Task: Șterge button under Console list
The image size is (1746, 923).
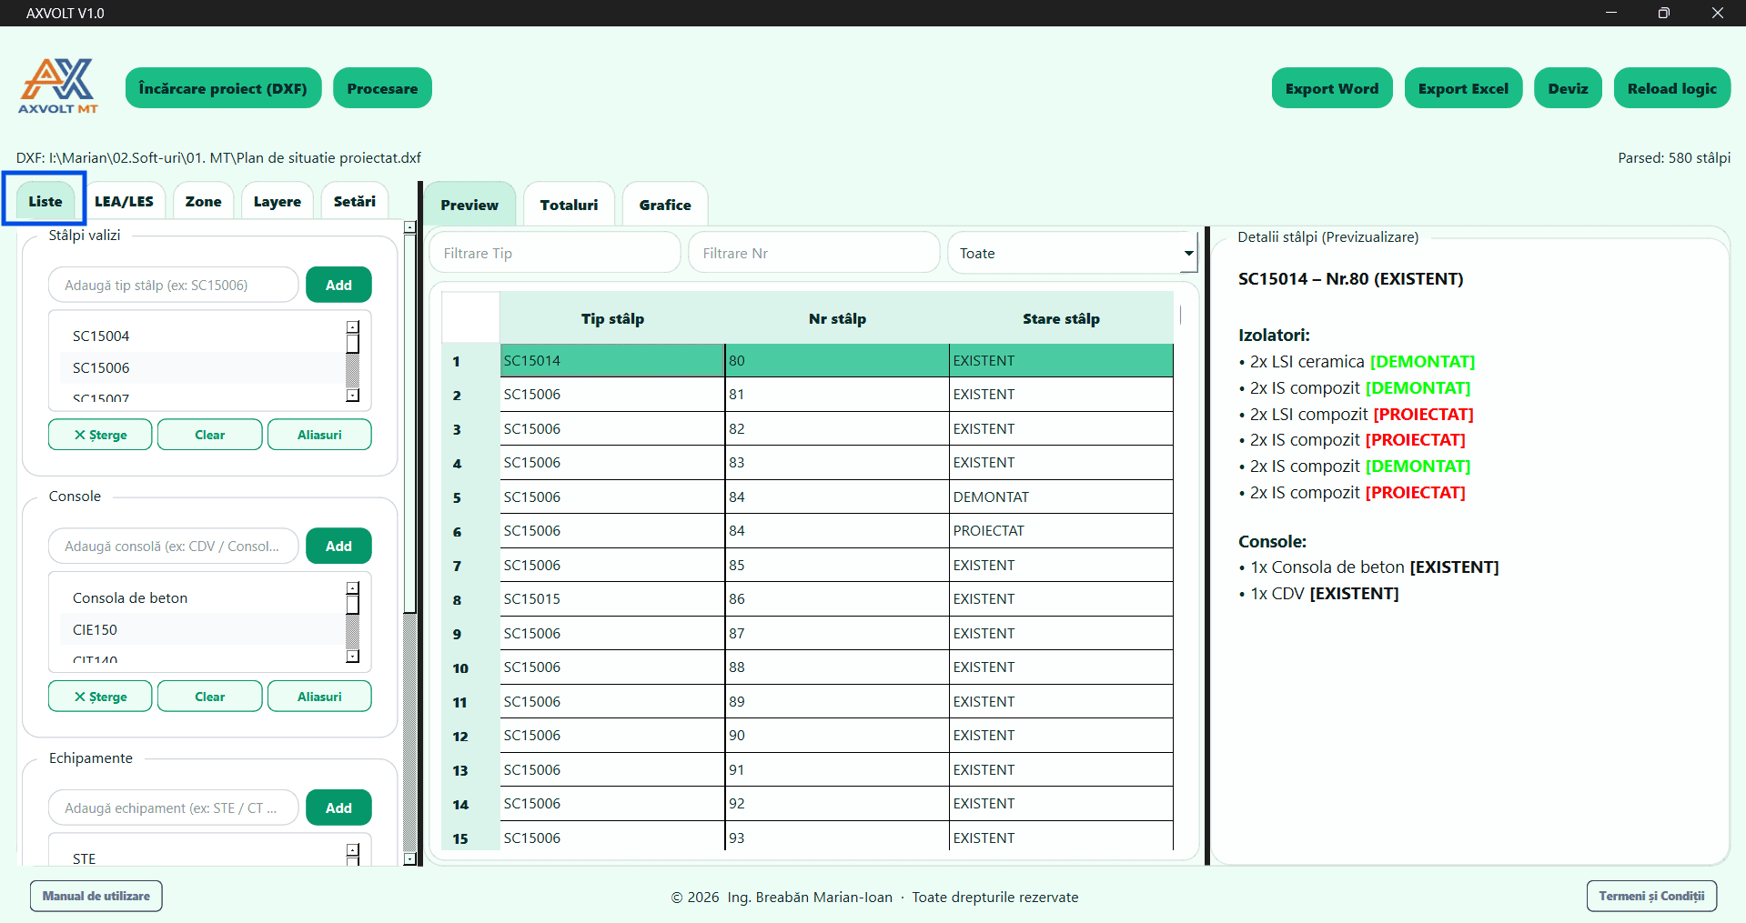Action: pos(100,697)
